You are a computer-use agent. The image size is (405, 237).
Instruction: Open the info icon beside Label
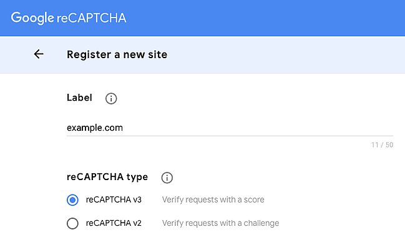coord(111,99)
